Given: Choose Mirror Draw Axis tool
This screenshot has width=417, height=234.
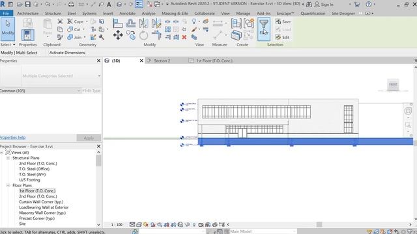Looking at the screenshot, I should pos(156,23).
